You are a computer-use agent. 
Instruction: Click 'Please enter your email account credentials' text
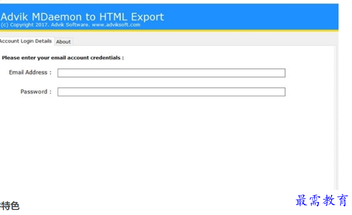coord(63,58)
